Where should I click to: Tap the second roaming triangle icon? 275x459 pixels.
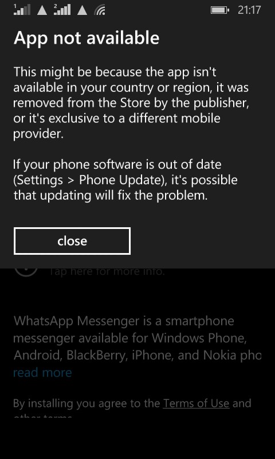(x=82, y=10)
